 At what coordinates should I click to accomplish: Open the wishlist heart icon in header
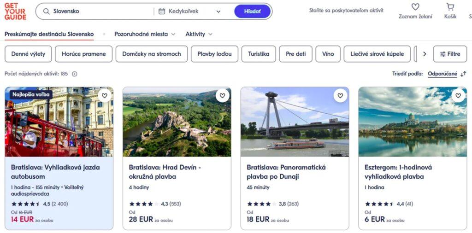[x=415, y=7]
